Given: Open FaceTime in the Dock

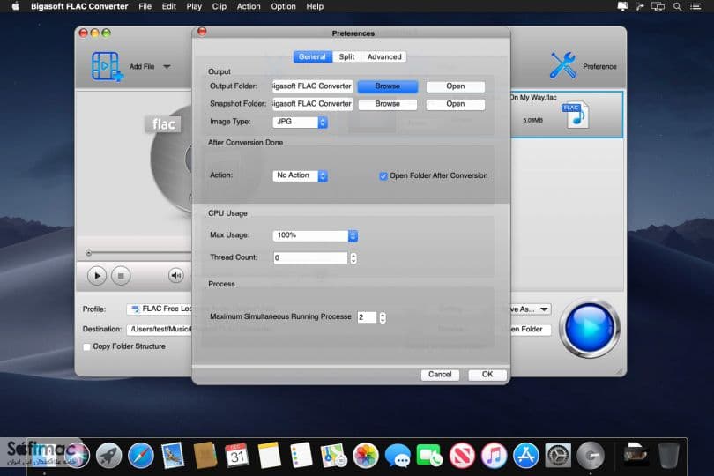Looking at the screenshot, I should click(429, 455).
